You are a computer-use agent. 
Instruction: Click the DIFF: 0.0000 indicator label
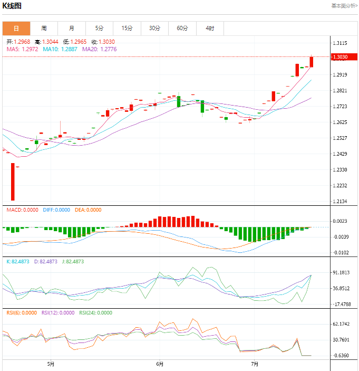tap(56, 210)
